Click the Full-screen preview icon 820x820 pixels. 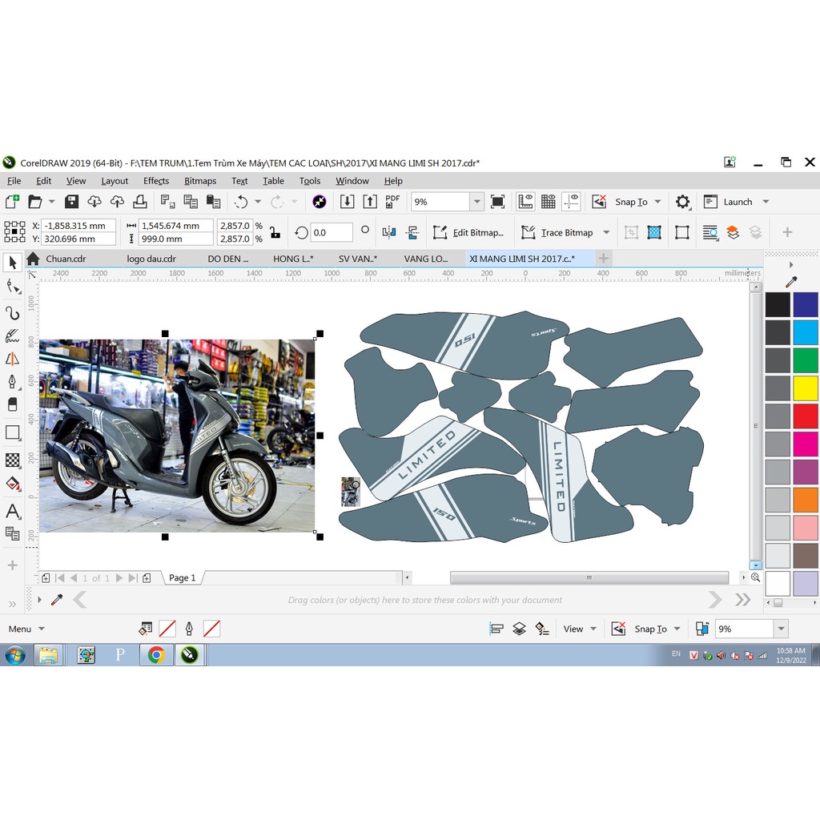point(497,202)
